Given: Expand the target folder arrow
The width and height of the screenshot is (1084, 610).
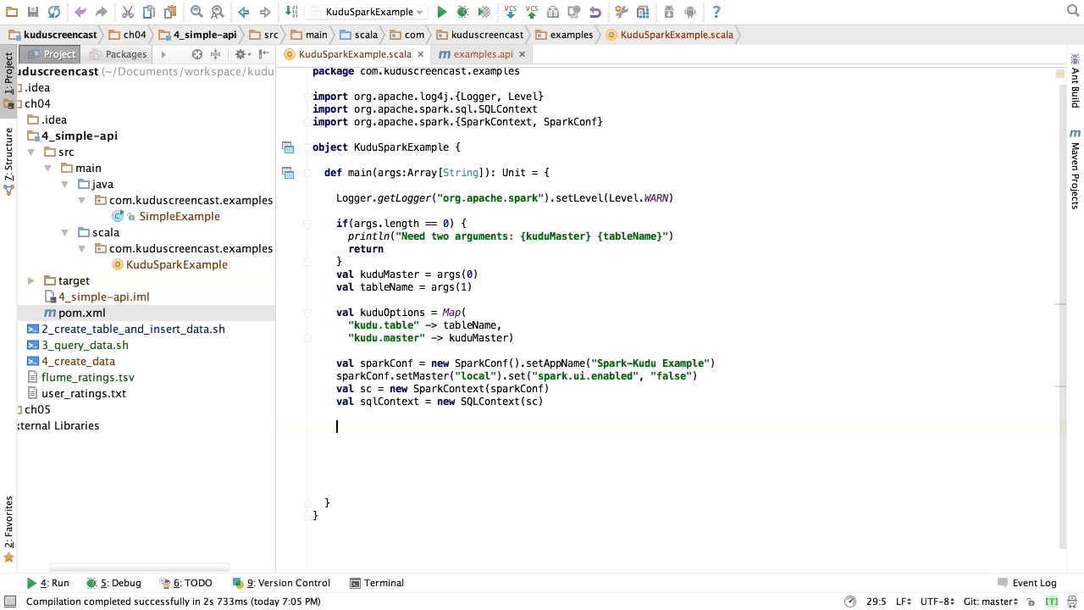Looking at the screenshot, I should (x=31, y=280).
